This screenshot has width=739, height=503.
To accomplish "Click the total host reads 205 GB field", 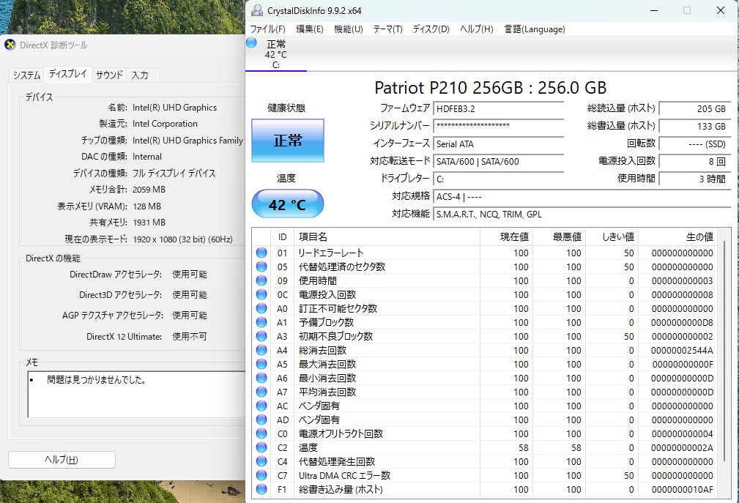I will coord(695,109).
